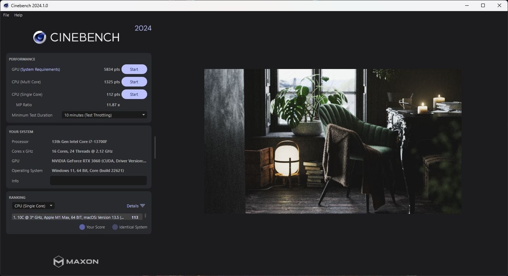Image resolution: width=508 pixels, height=276 pixels.
Task: Open the Minimum Test Duration dropdown
Action: pos(104,115)
